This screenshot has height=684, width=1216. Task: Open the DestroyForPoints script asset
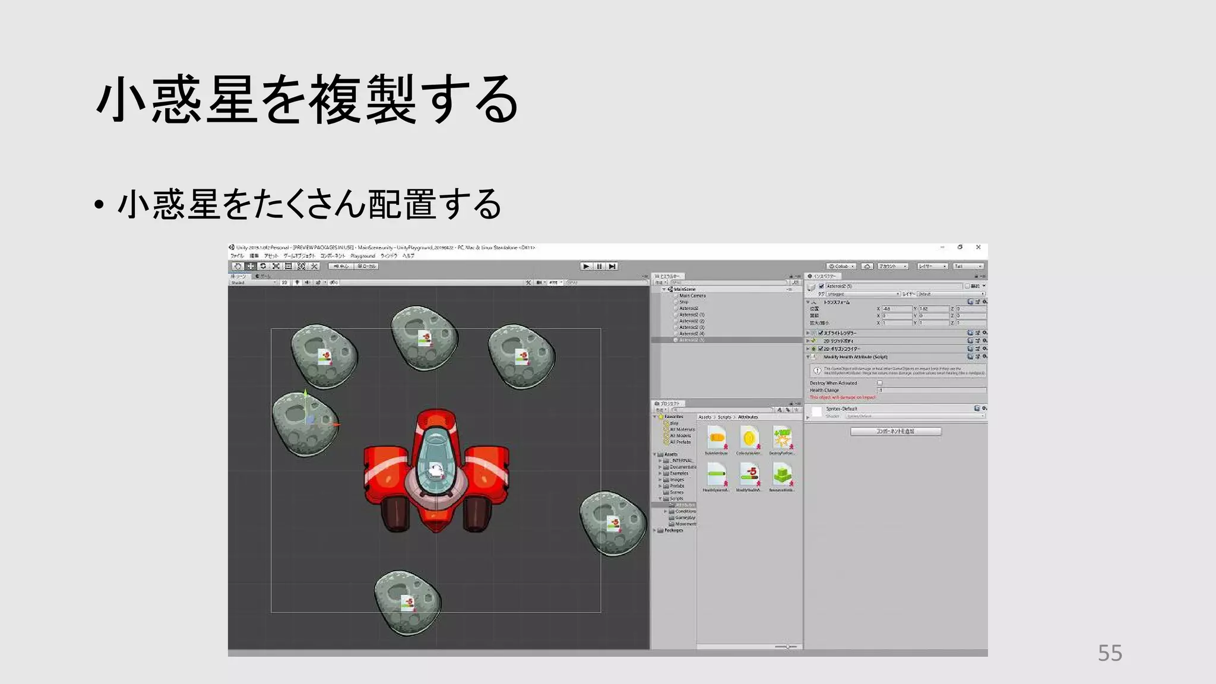coord(782,441)
